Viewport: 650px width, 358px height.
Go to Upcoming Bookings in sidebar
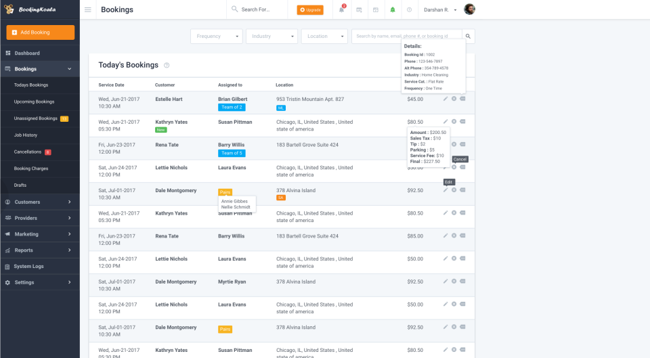(x=34, y=102)
